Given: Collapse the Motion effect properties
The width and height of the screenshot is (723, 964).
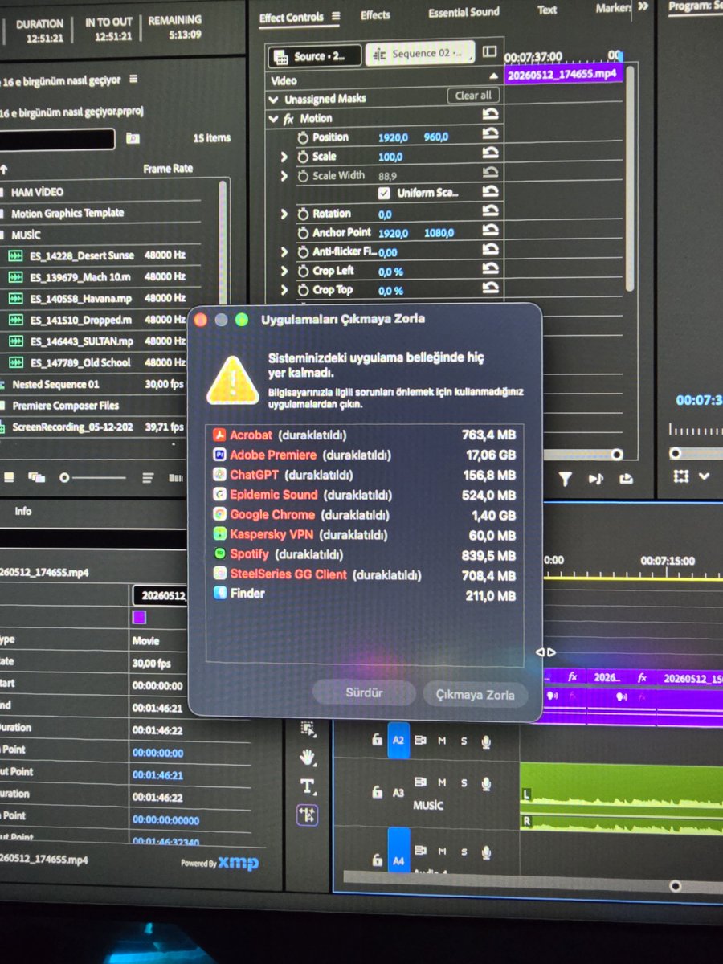Looking at the screenshot, I should [274, 119].
